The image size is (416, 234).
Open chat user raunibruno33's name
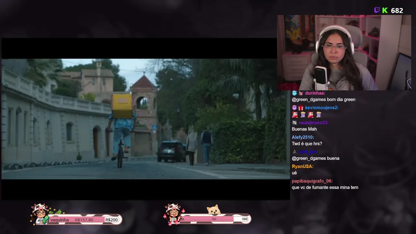point(314,123)
